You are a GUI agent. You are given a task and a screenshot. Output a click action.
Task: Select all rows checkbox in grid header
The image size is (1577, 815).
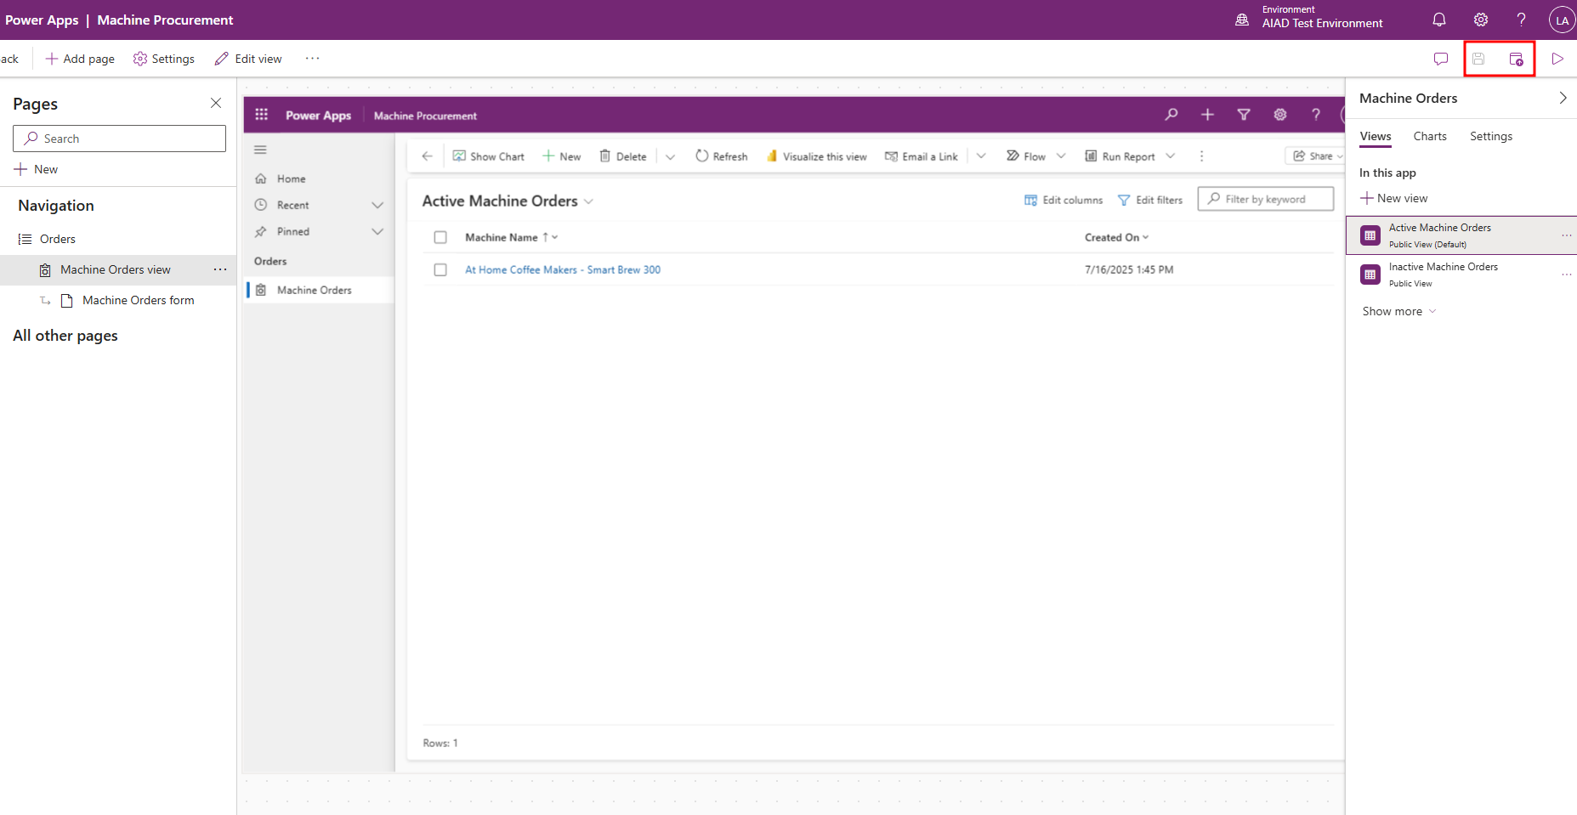(x=440, y=237)
